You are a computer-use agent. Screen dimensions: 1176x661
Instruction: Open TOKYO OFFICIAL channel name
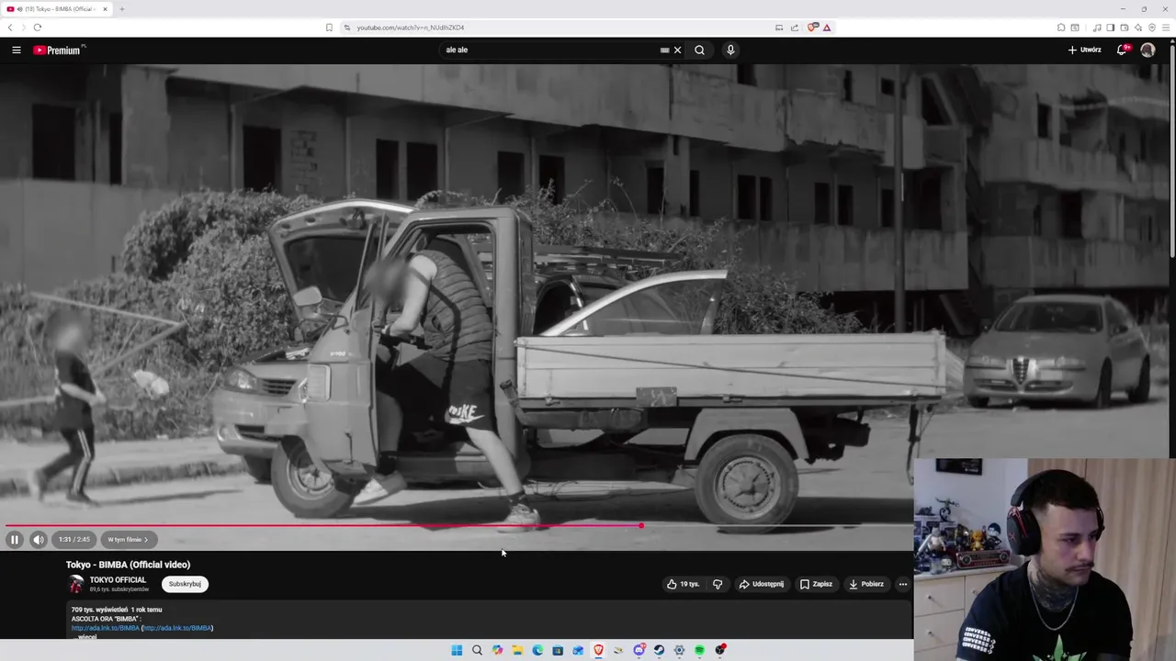118,579
